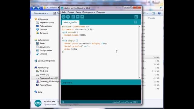Viewport: 194px width, 109px height.
Task: Go back in the Explorer window
Action: click(34, 8)
